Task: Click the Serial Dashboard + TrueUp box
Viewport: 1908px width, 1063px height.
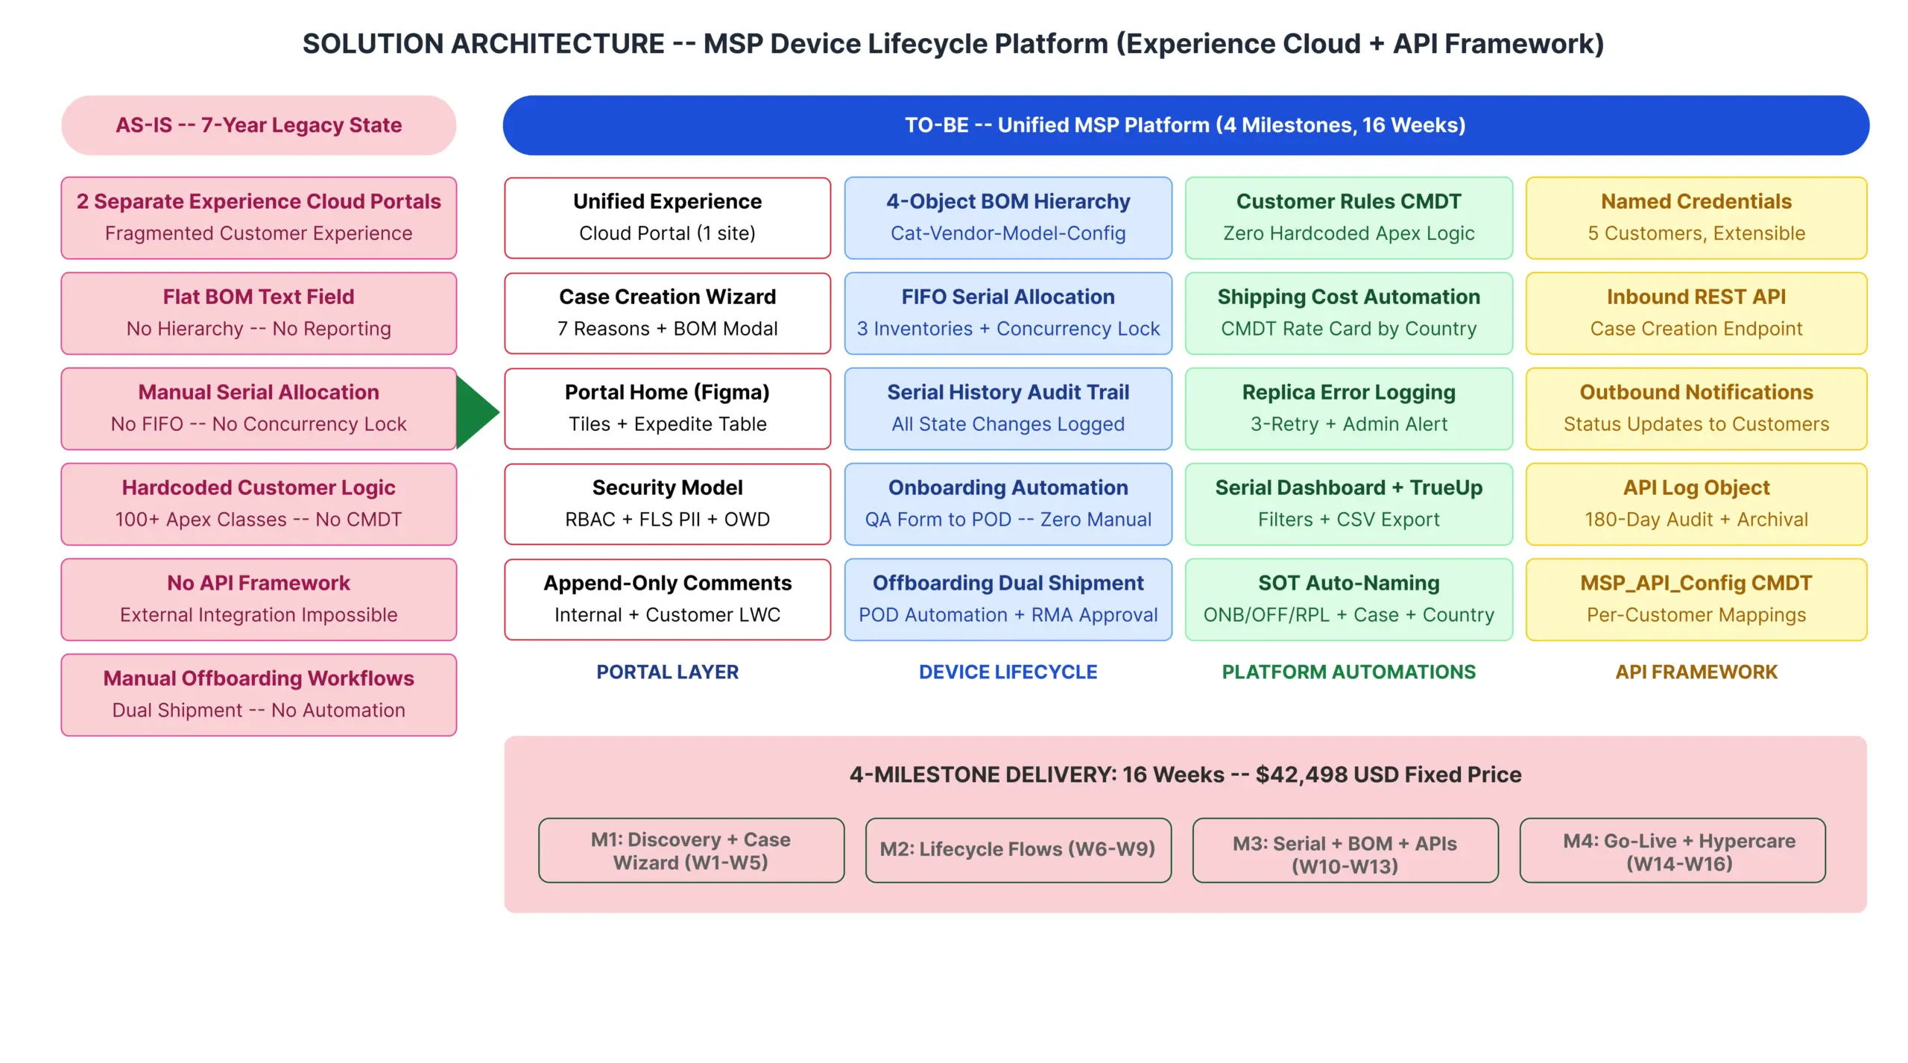Action: [1348, 503]
